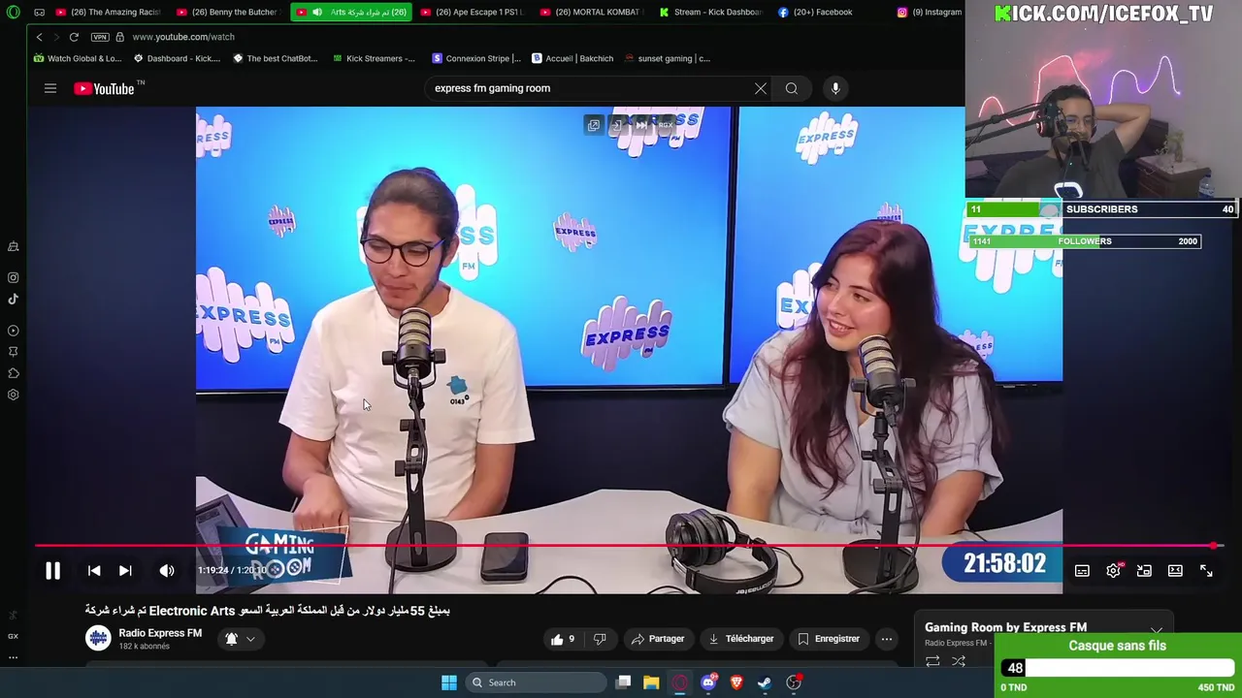Click the address bar URL www.youtube.com/watch
1242x698 pixels.
coord(183,37)
